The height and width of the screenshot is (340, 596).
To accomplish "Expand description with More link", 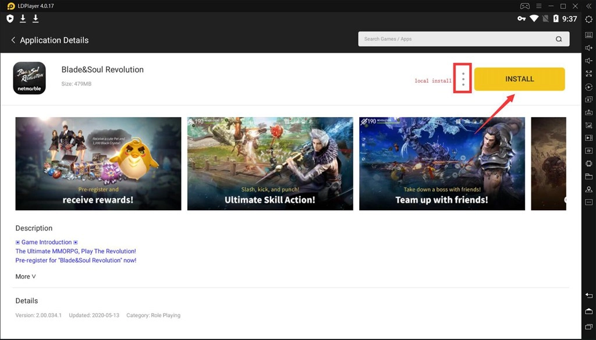I will click(x=26, y=277).
